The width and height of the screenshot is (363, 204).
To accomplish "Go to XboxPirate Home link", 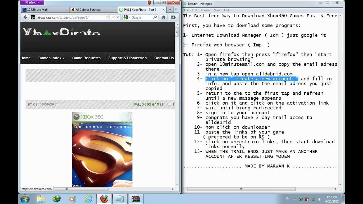I will coord(26,58).
